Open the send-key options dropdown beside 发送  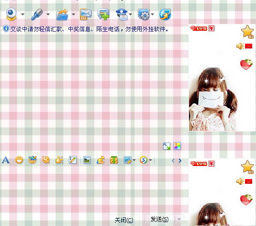[179, 219]
